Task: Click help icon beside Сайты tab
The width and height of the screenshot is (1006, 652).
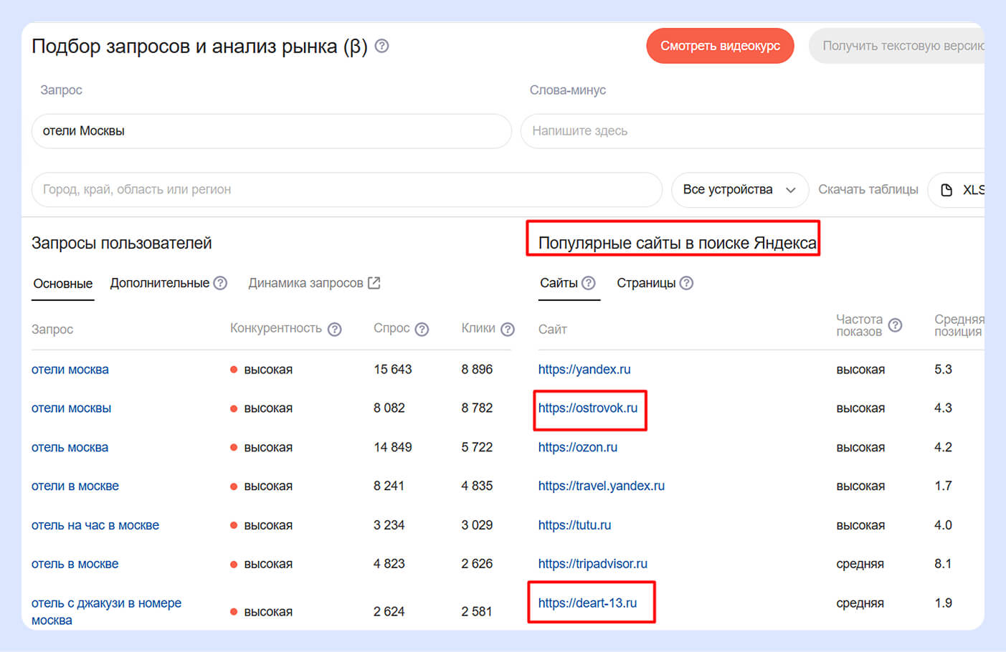Action: tap(589, 283)
